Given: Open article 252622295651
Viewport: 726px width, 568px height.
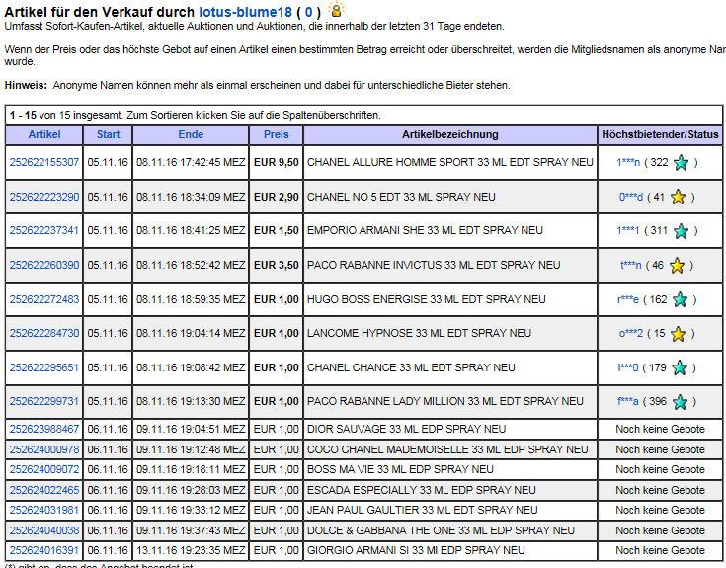Looking at the screenshot, I should [x=44, y=367].
